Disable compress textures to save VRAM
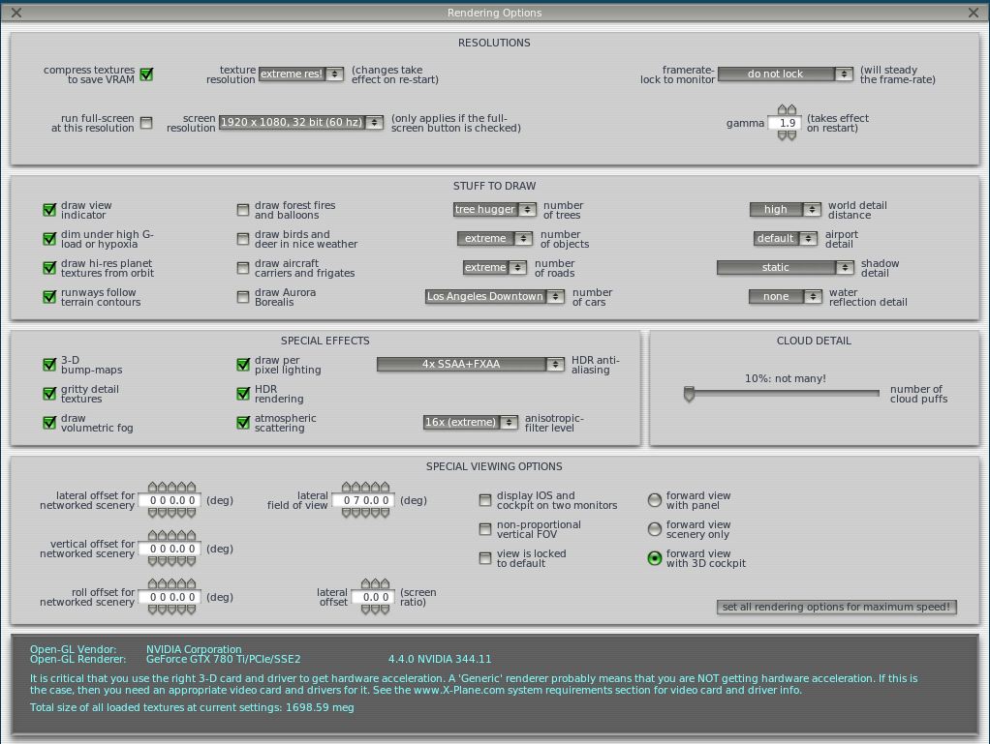 click(146, 74)
